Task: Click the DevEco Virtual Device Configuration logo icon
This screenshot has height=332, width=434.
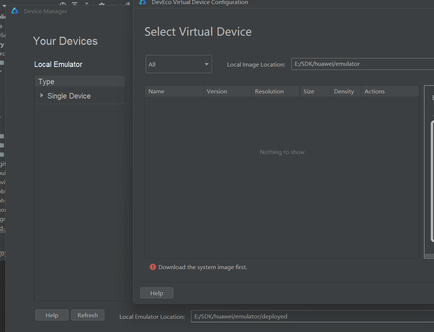Action: (x=143, y=2)
